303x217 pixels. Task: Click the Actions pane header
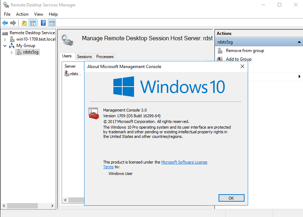[259, 33]
